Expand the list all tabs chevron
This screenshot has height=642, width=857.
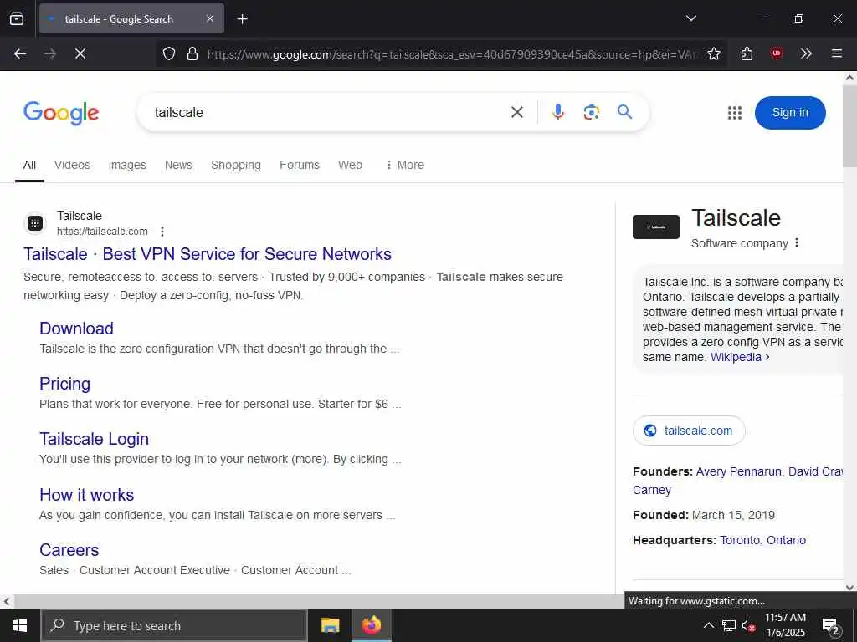pyautogui.click(x=690, y=18)
